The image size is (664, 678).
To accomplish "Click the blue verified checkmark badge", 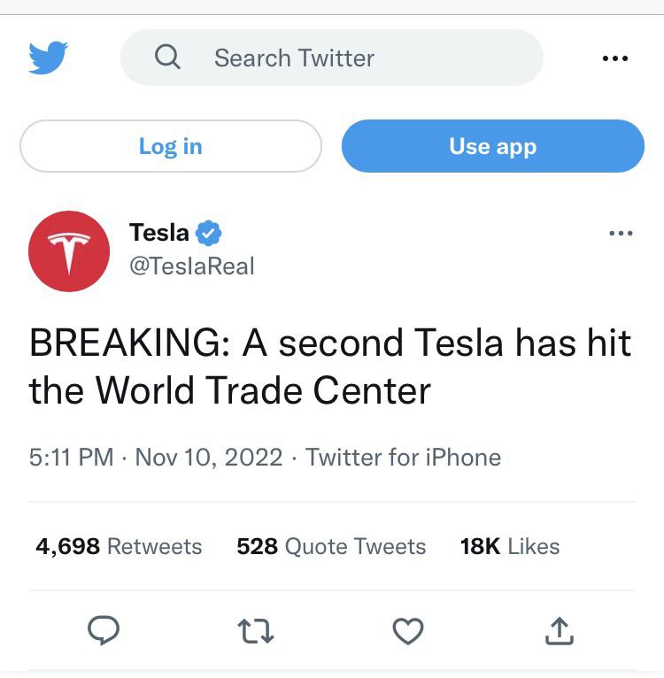I will (209, 234).
